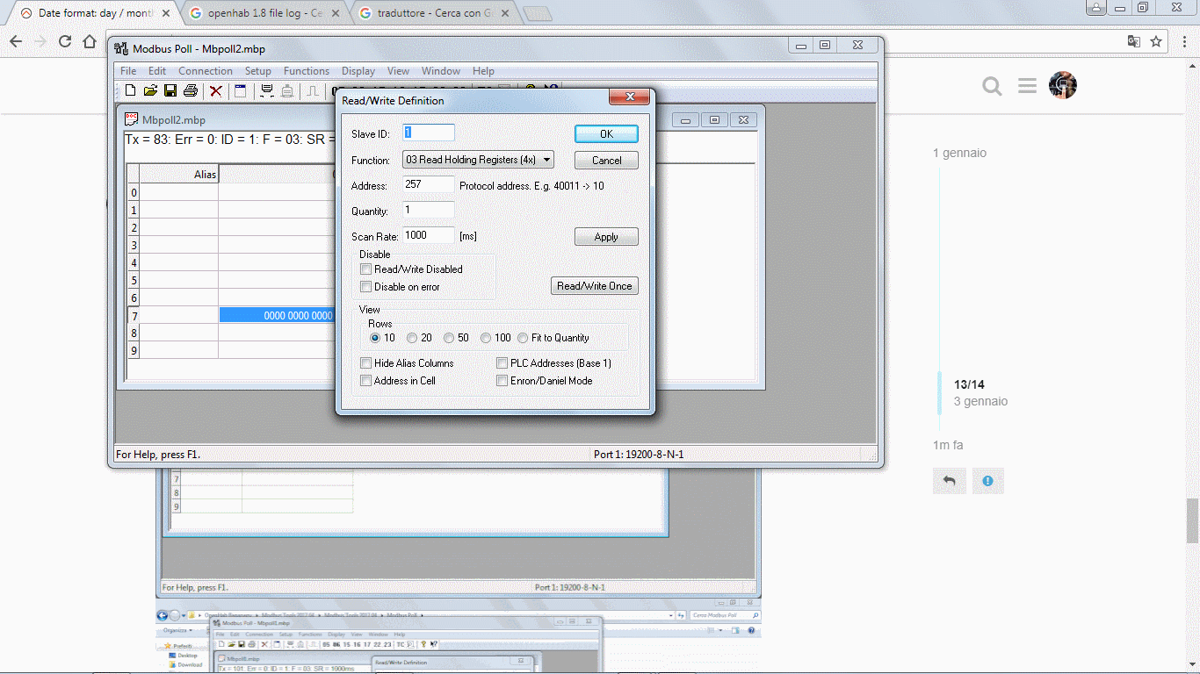
Task: Click the Save floppy disk icon in Modbus Poll
Action: (170, 90)
